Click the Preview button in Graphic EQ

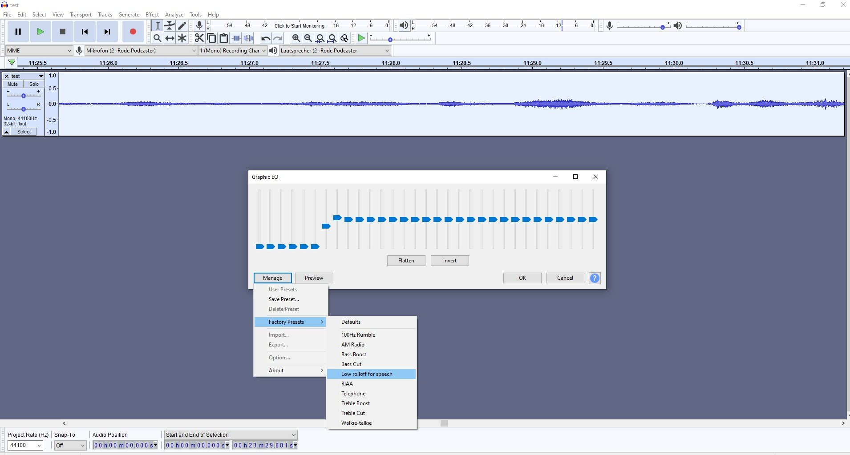pyautogui.click(x=314, y=278)
